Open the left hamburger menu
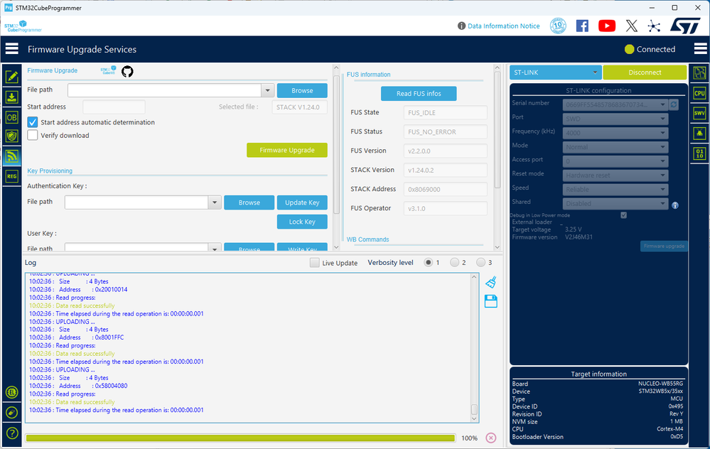This screenshot has width=710, height=449. click(x=12, y=49)
